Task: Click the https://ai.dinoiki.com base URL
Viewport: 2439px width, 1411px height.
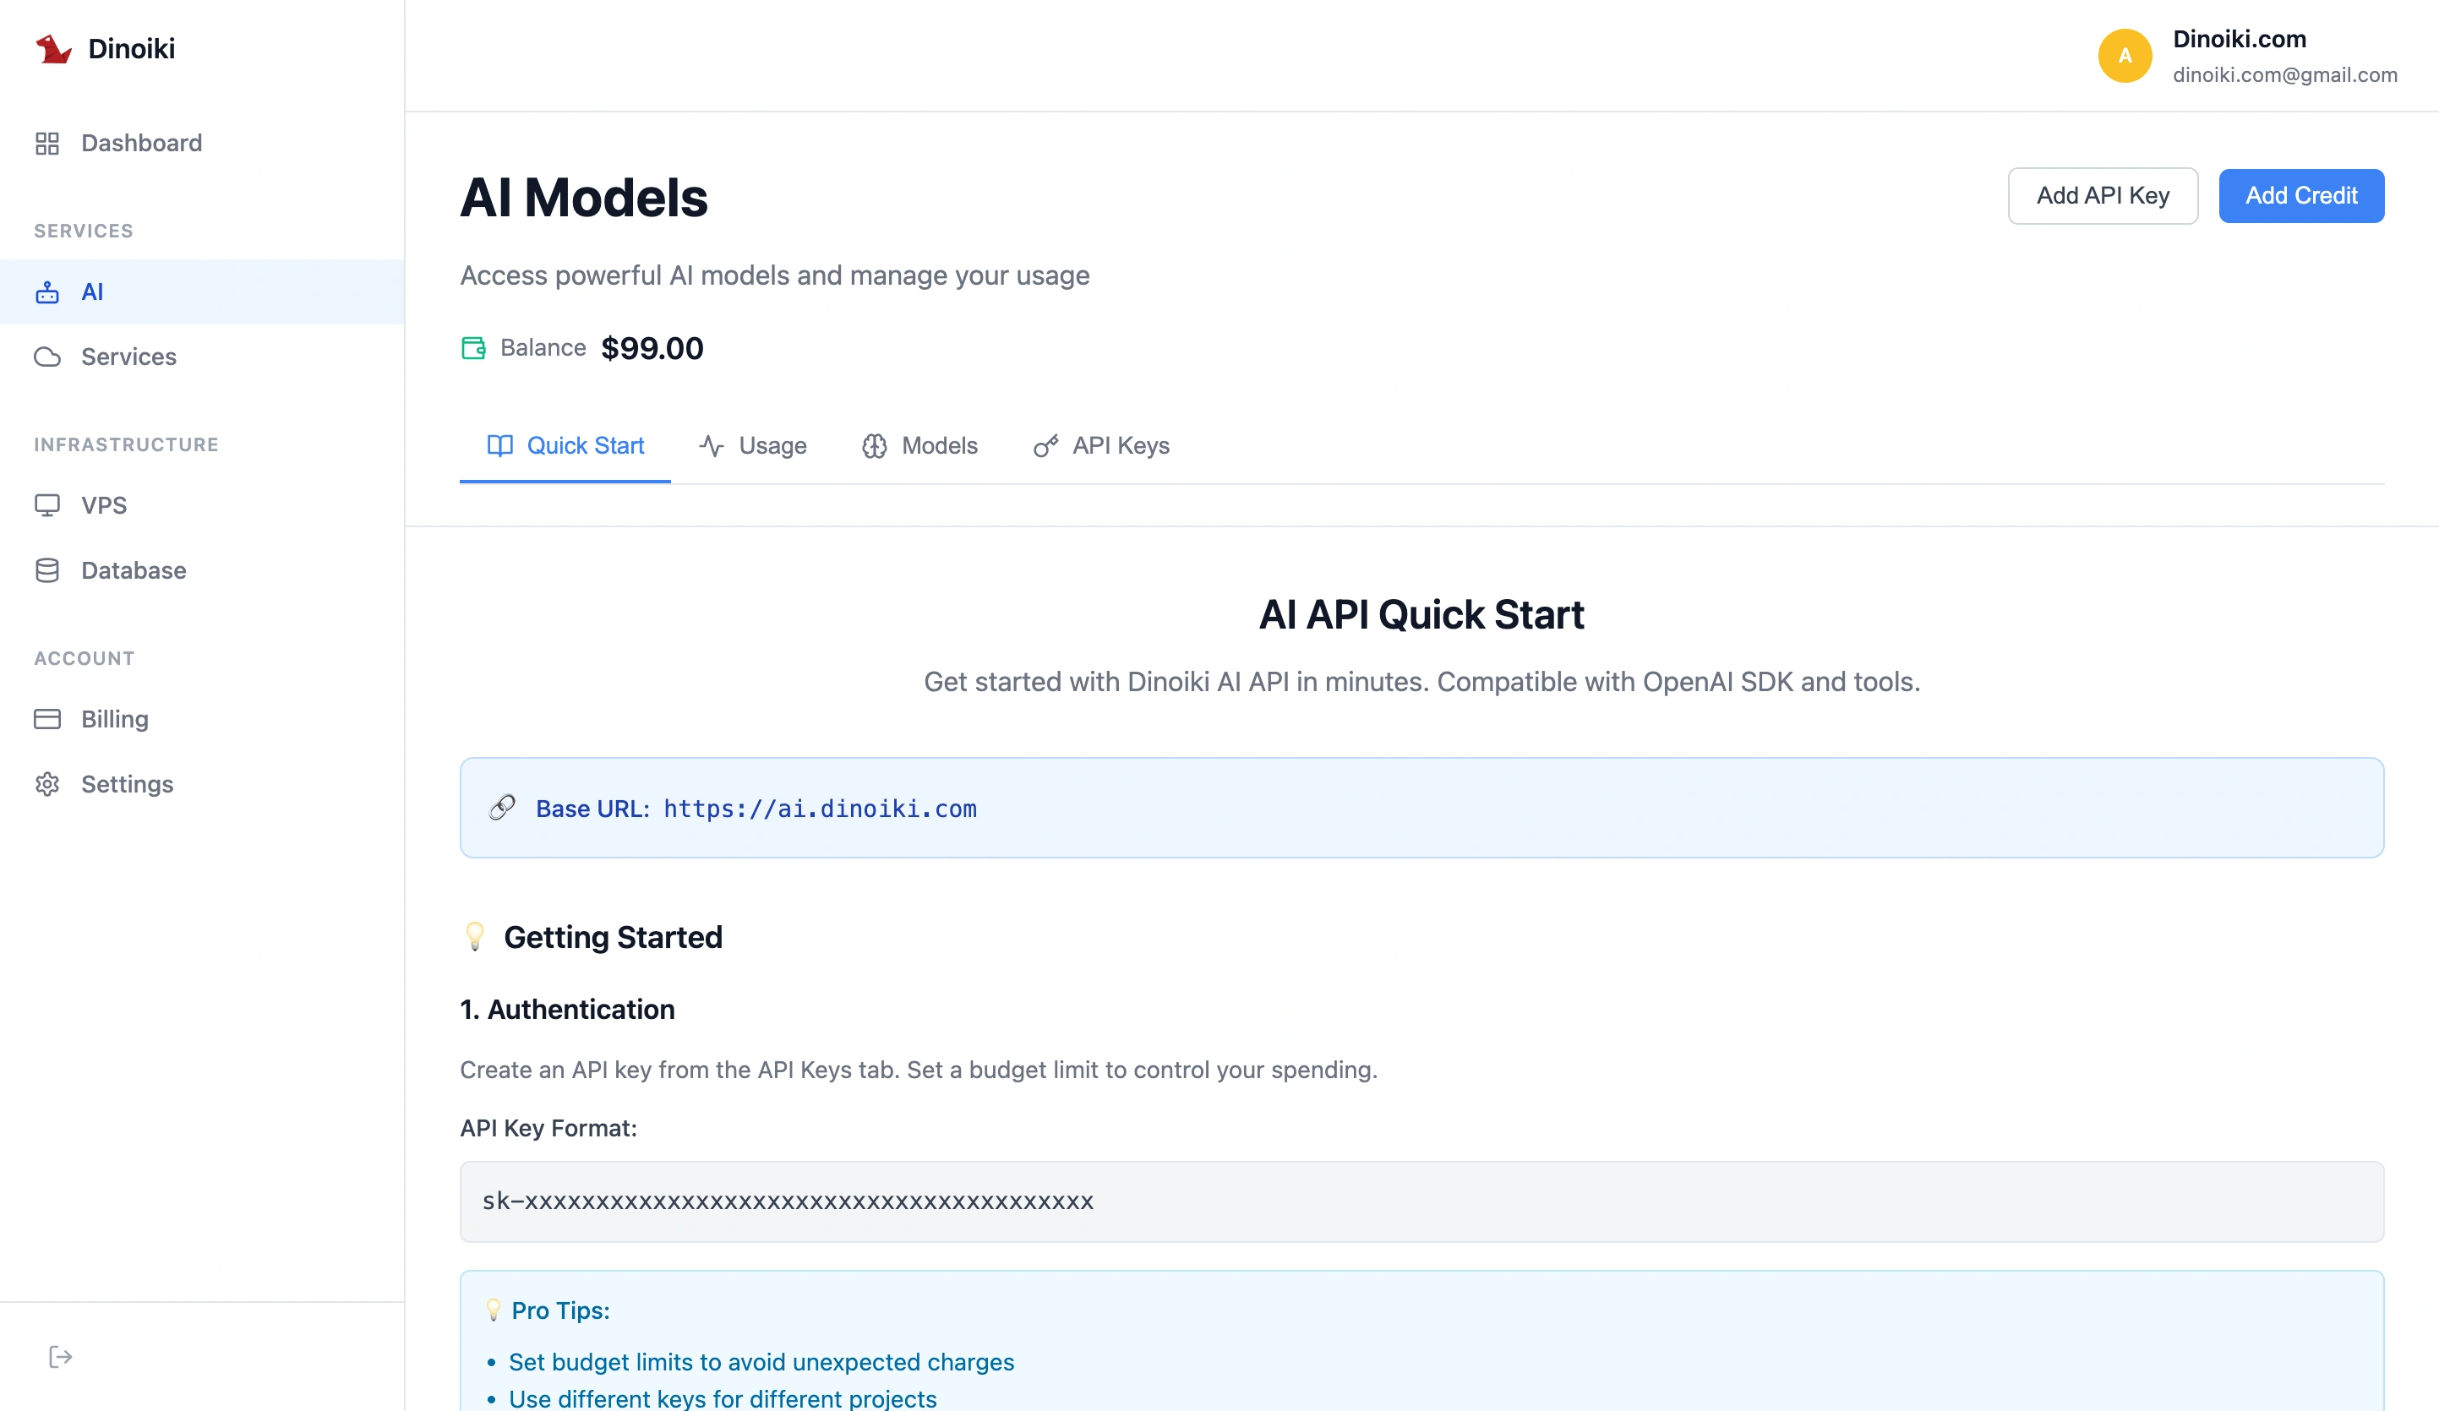Action: tap(820, 809)
